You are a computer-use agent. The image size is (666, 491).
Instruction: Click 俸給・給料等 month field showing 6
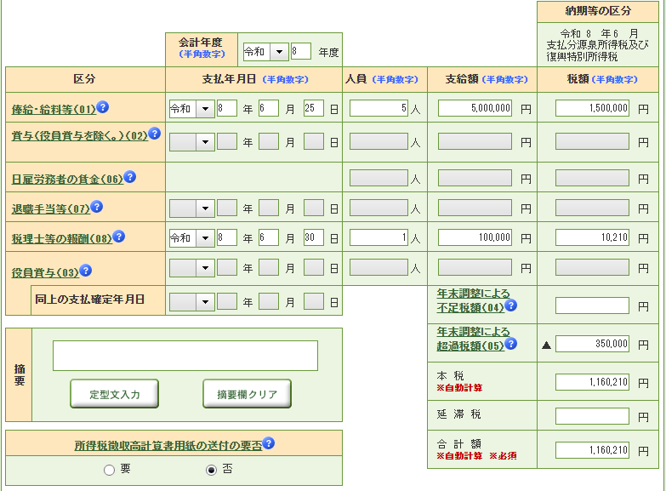(x=269, y=108)
